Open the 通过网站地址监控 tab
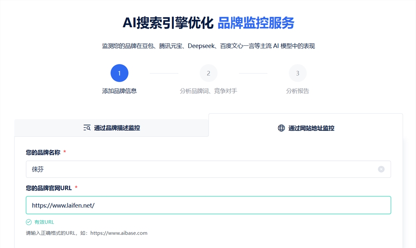416x248 pixels. click(x=306, y=128)
